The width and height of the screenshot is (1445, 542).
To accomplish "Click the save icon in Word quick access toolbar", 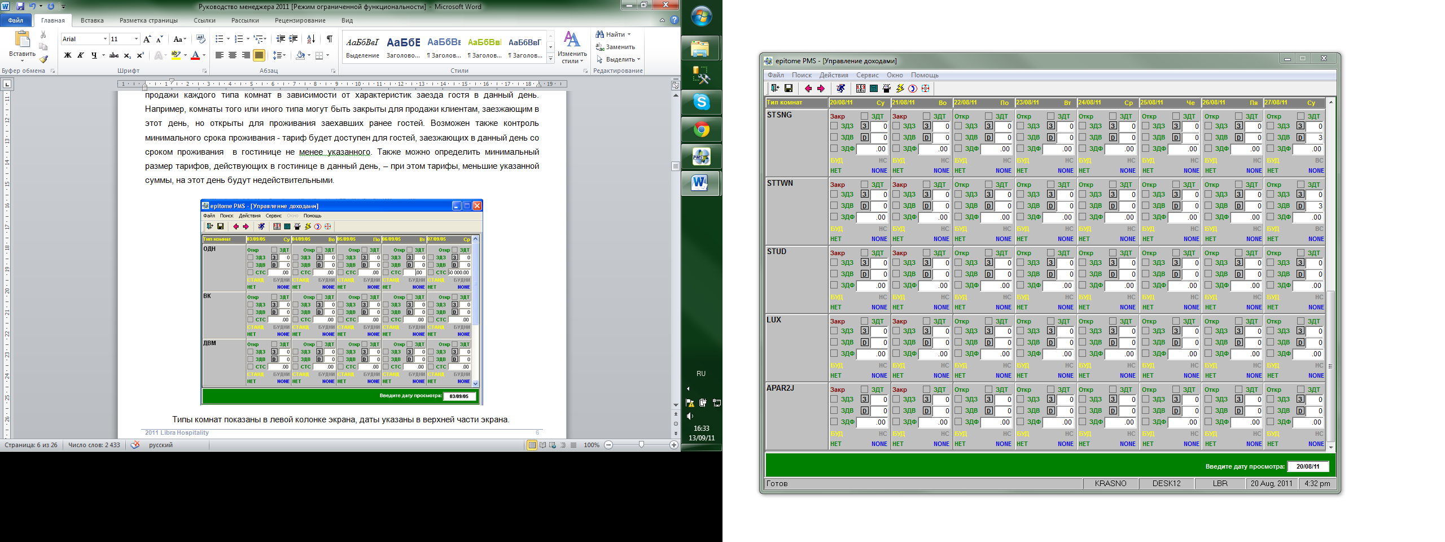I will coord(20,6).
